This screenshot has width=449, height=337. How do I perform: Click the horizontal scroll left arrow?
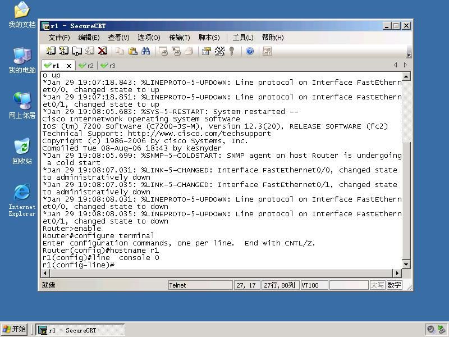click(45, 273)
